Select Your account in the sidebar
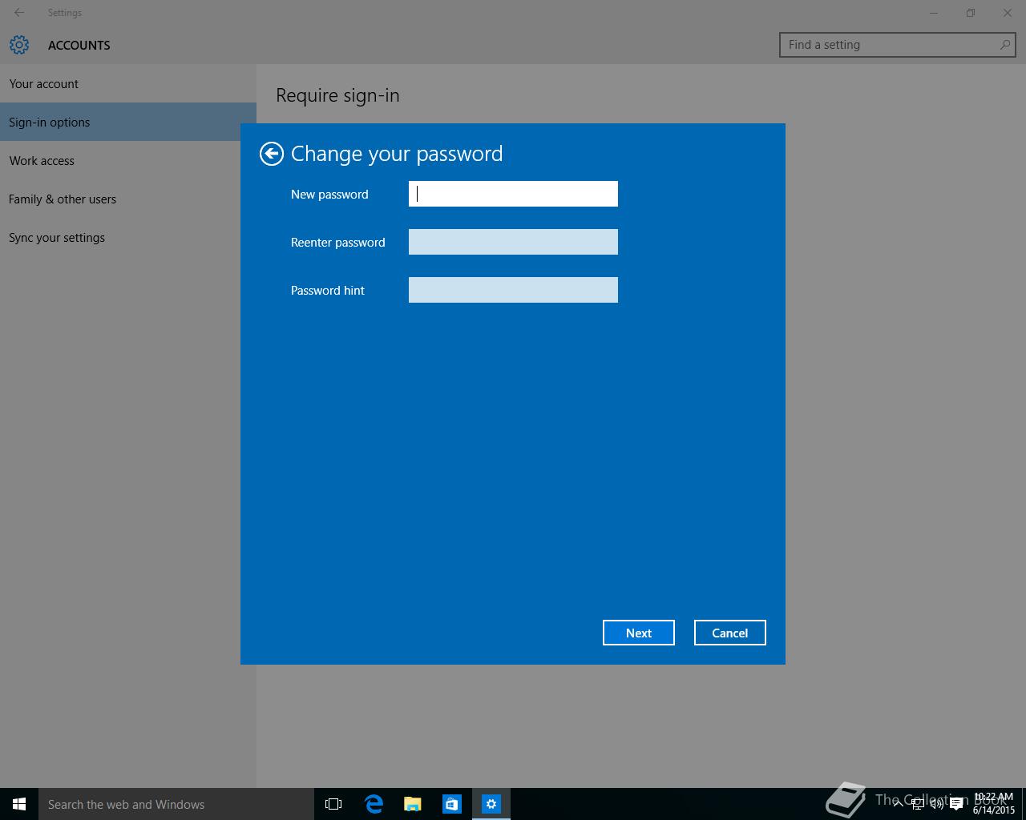Image resolution: width=1026 pixels, height=820 pixels. 44,84
